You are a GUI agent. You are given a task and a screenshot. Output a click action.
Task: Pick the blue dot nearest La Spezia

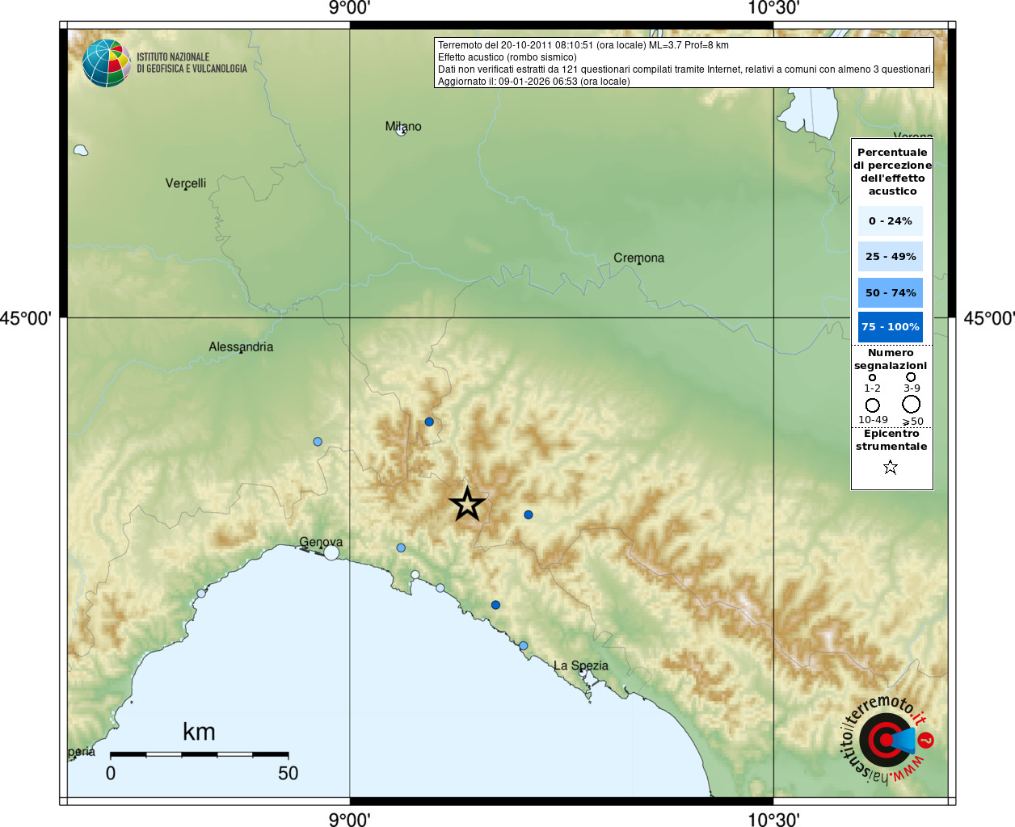pyautogui.click(x=523, y=645)
